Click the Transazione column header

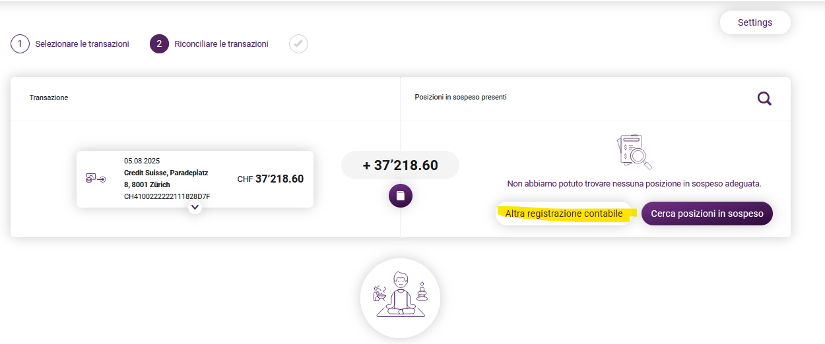click(49, 98)
